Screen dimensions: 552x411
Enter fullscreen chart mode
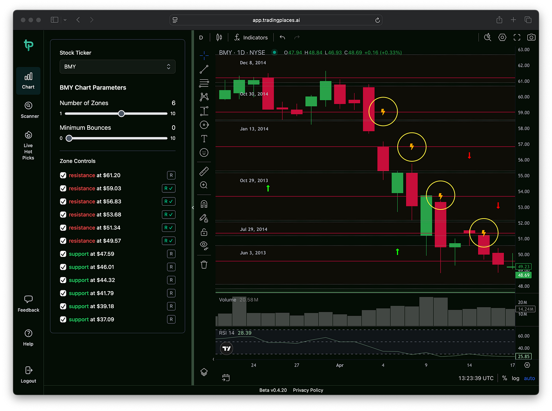click(x=517, y=37)
